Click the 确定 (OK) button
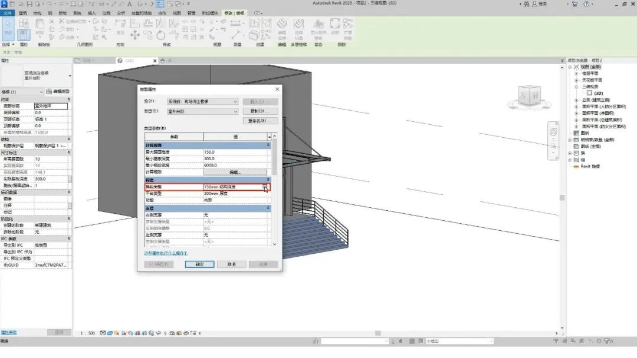Screen dimensions: 637x358 199,264
